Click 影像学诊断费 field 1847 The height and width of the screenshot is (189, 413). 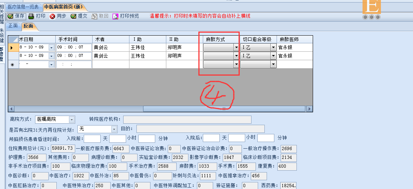click(x=232, y=157)
